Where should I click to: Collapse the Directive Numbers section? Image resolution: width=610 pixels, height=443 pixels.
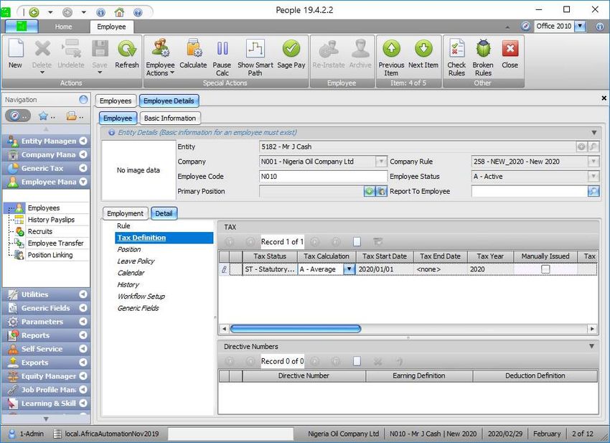[592, 346]
